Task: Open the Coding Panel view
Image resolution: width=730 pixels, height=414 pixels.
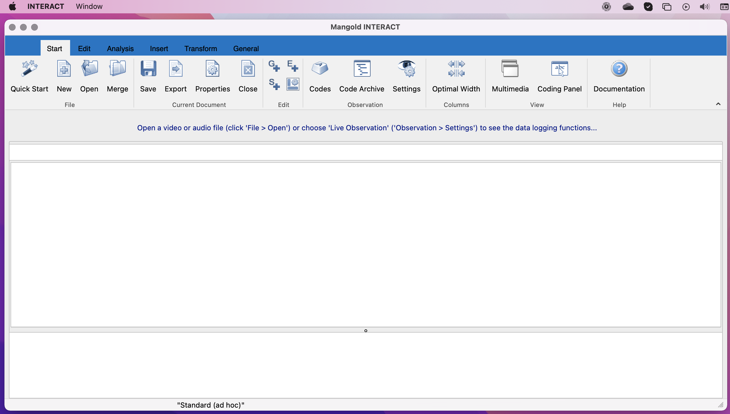Action: 559,76
